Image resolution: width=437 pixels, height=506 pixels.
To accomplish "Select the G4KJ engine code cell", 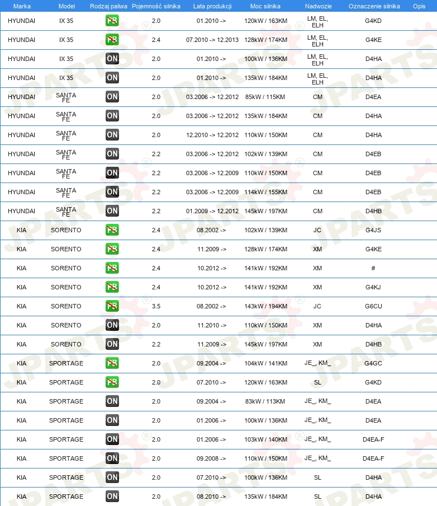I will pyautogui.click(x=373, y=287).
